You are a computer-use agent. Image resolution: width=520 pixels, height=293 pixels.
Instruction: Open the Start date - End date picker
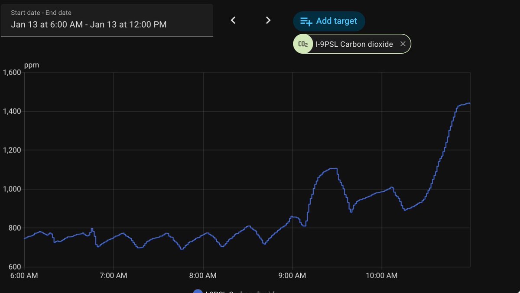107,20
